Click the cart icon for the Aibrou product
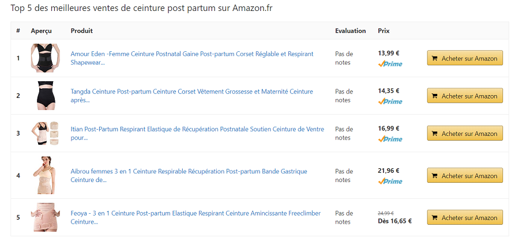Screen dimensions: 519x242 [x=435, y=176]
